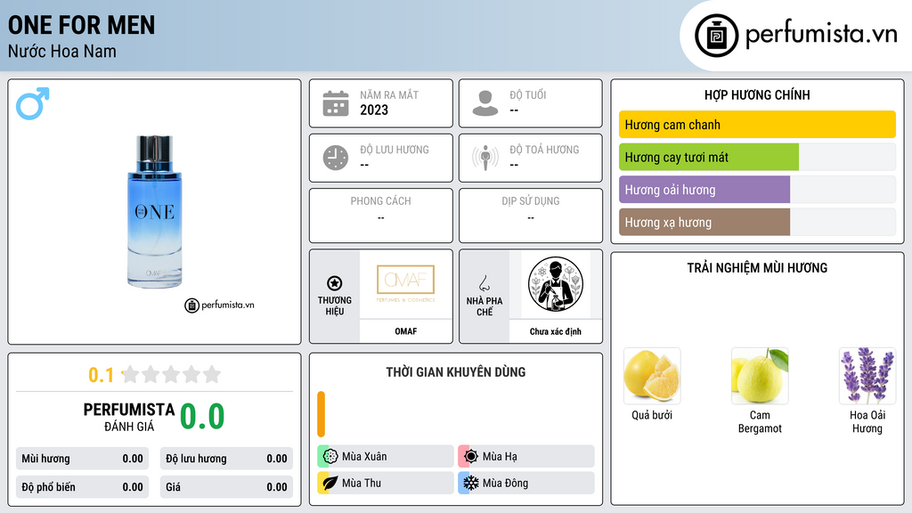The width and height of the screenshot is (912, 513).
Task: Click the snowflake icon at Mùa Đông
Action: pos(471,483)
